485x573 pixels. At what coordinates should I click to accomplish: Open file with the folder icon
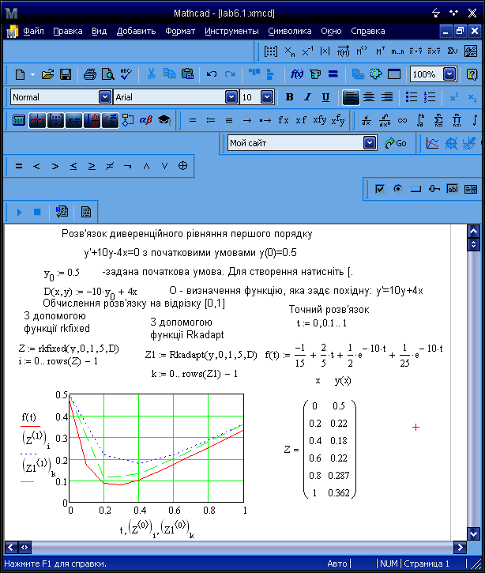47,74
